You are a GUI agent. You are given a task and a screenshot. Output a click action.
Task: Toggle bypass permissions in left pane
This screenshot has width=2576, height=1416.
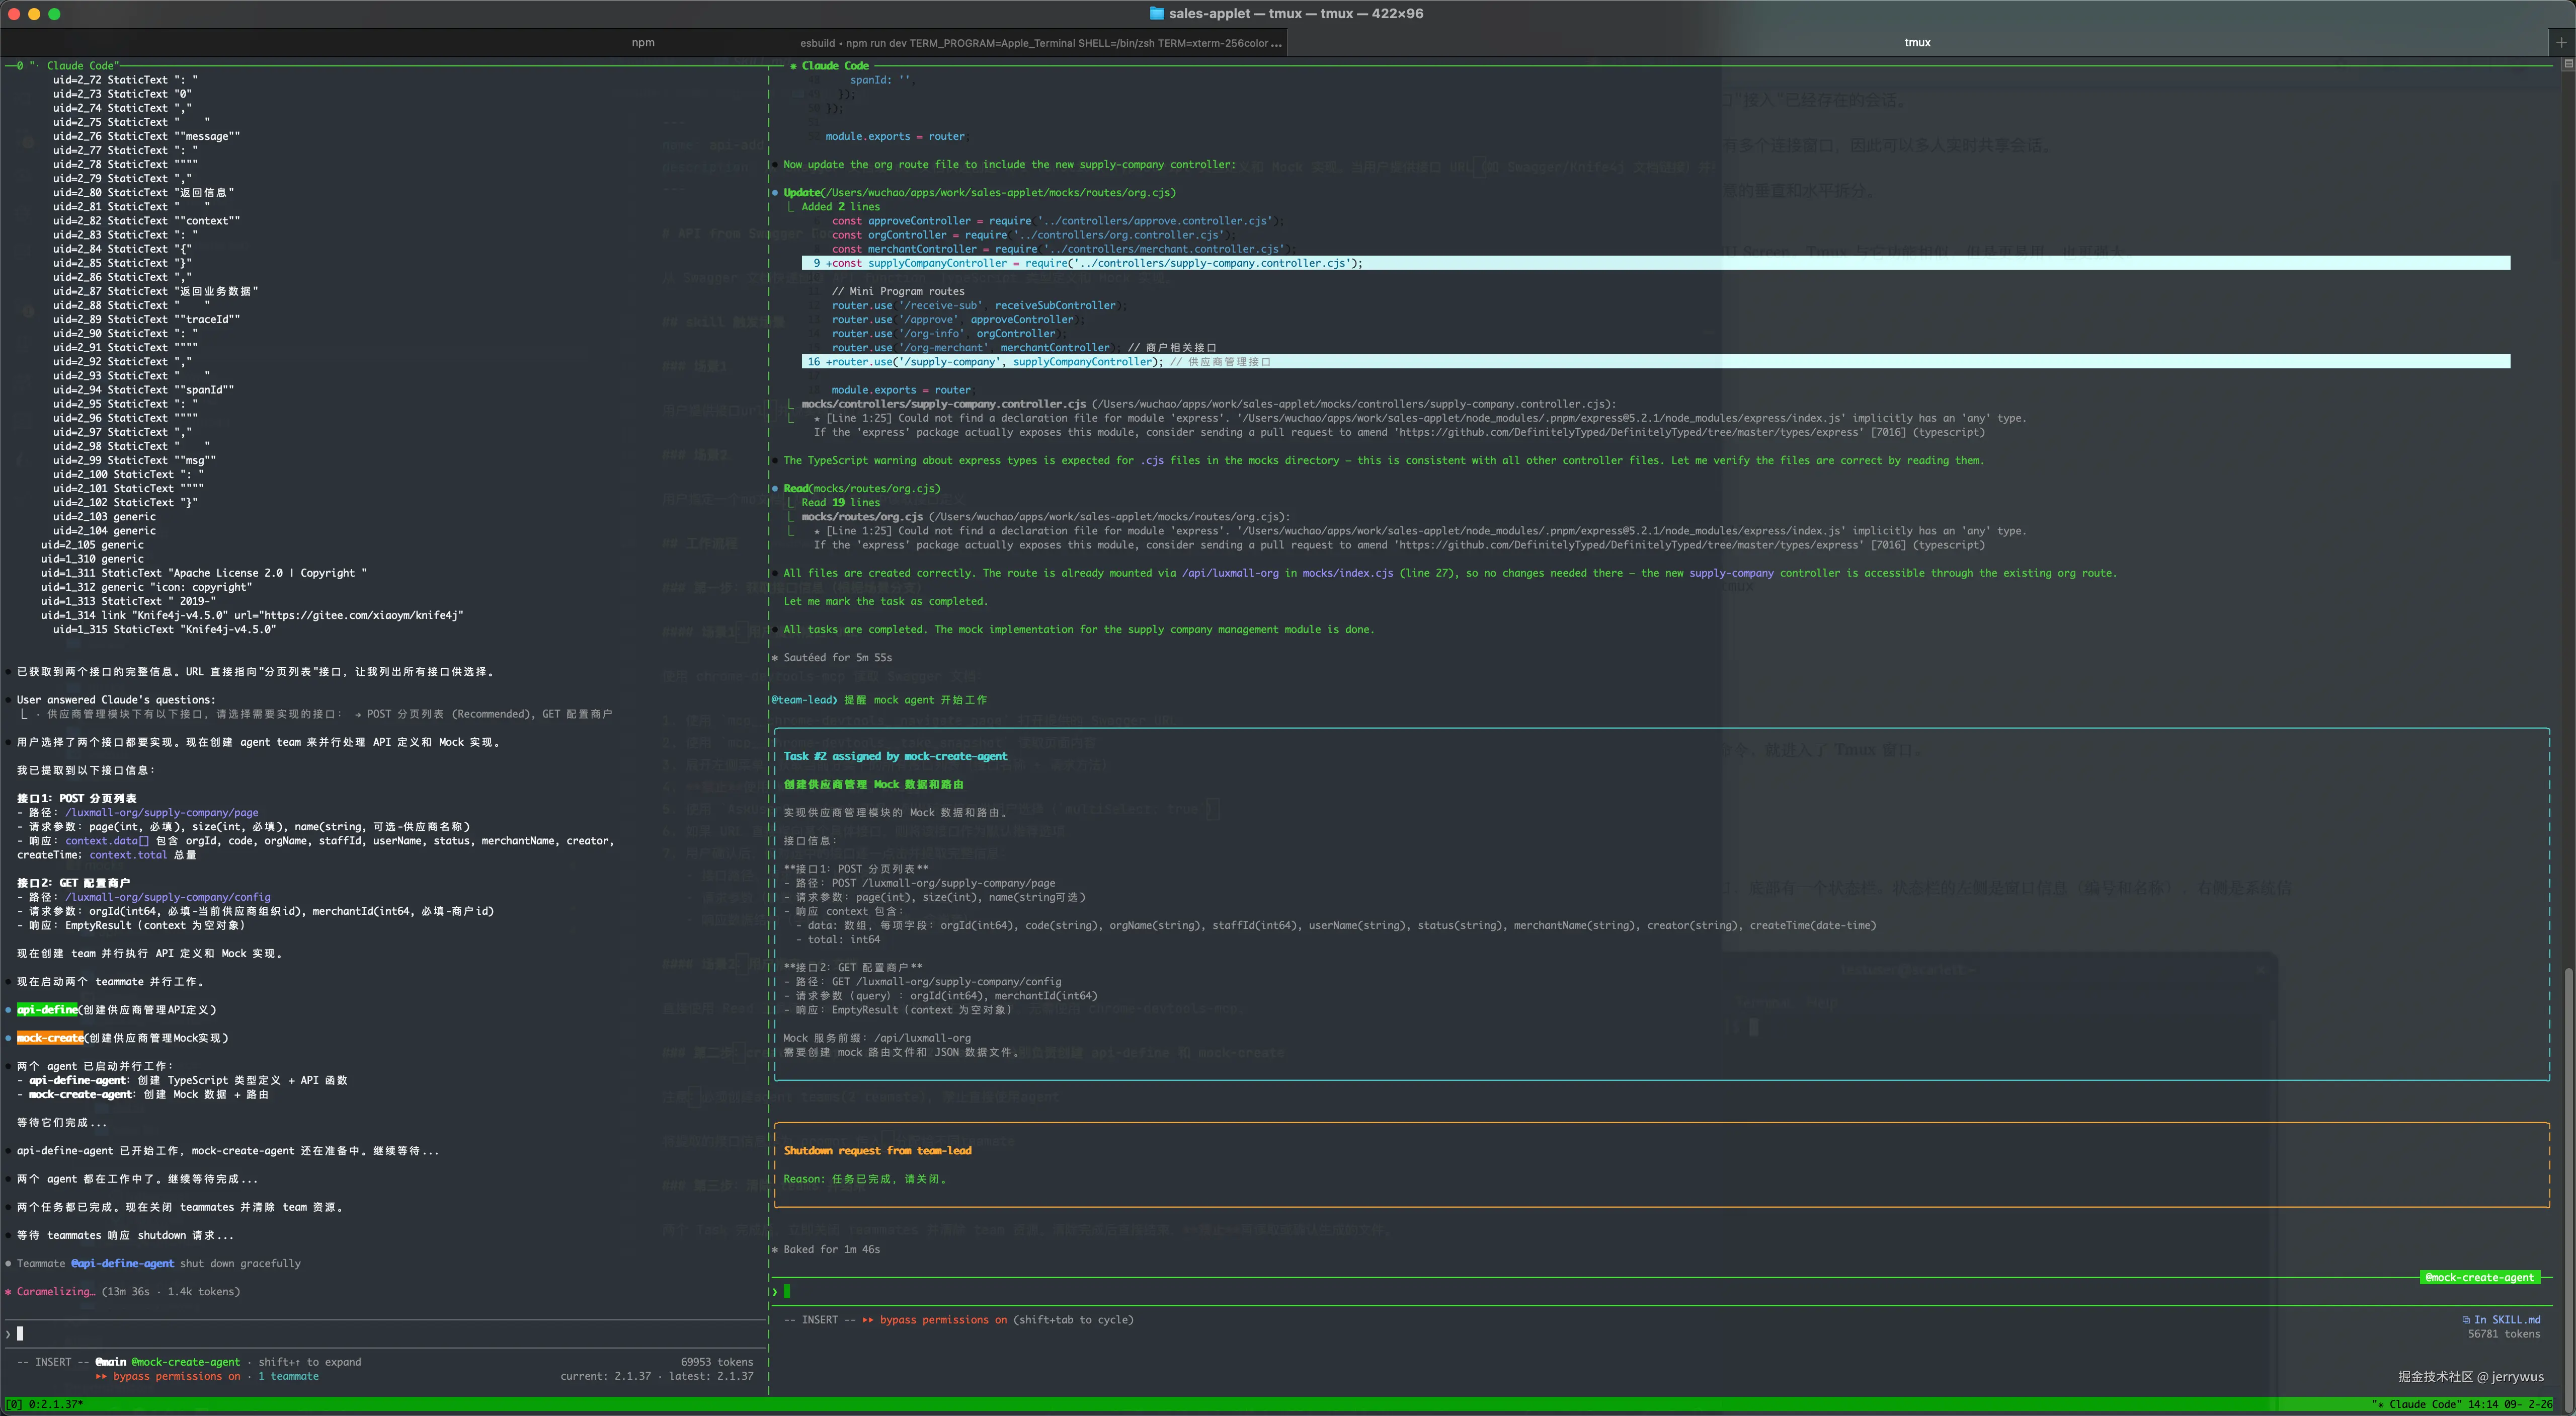176,1377
